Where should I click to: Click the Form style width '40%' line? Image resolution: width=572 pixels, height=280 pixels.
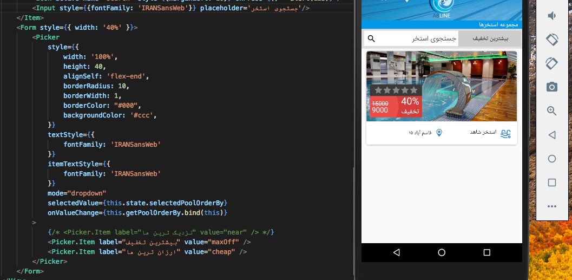77,28
